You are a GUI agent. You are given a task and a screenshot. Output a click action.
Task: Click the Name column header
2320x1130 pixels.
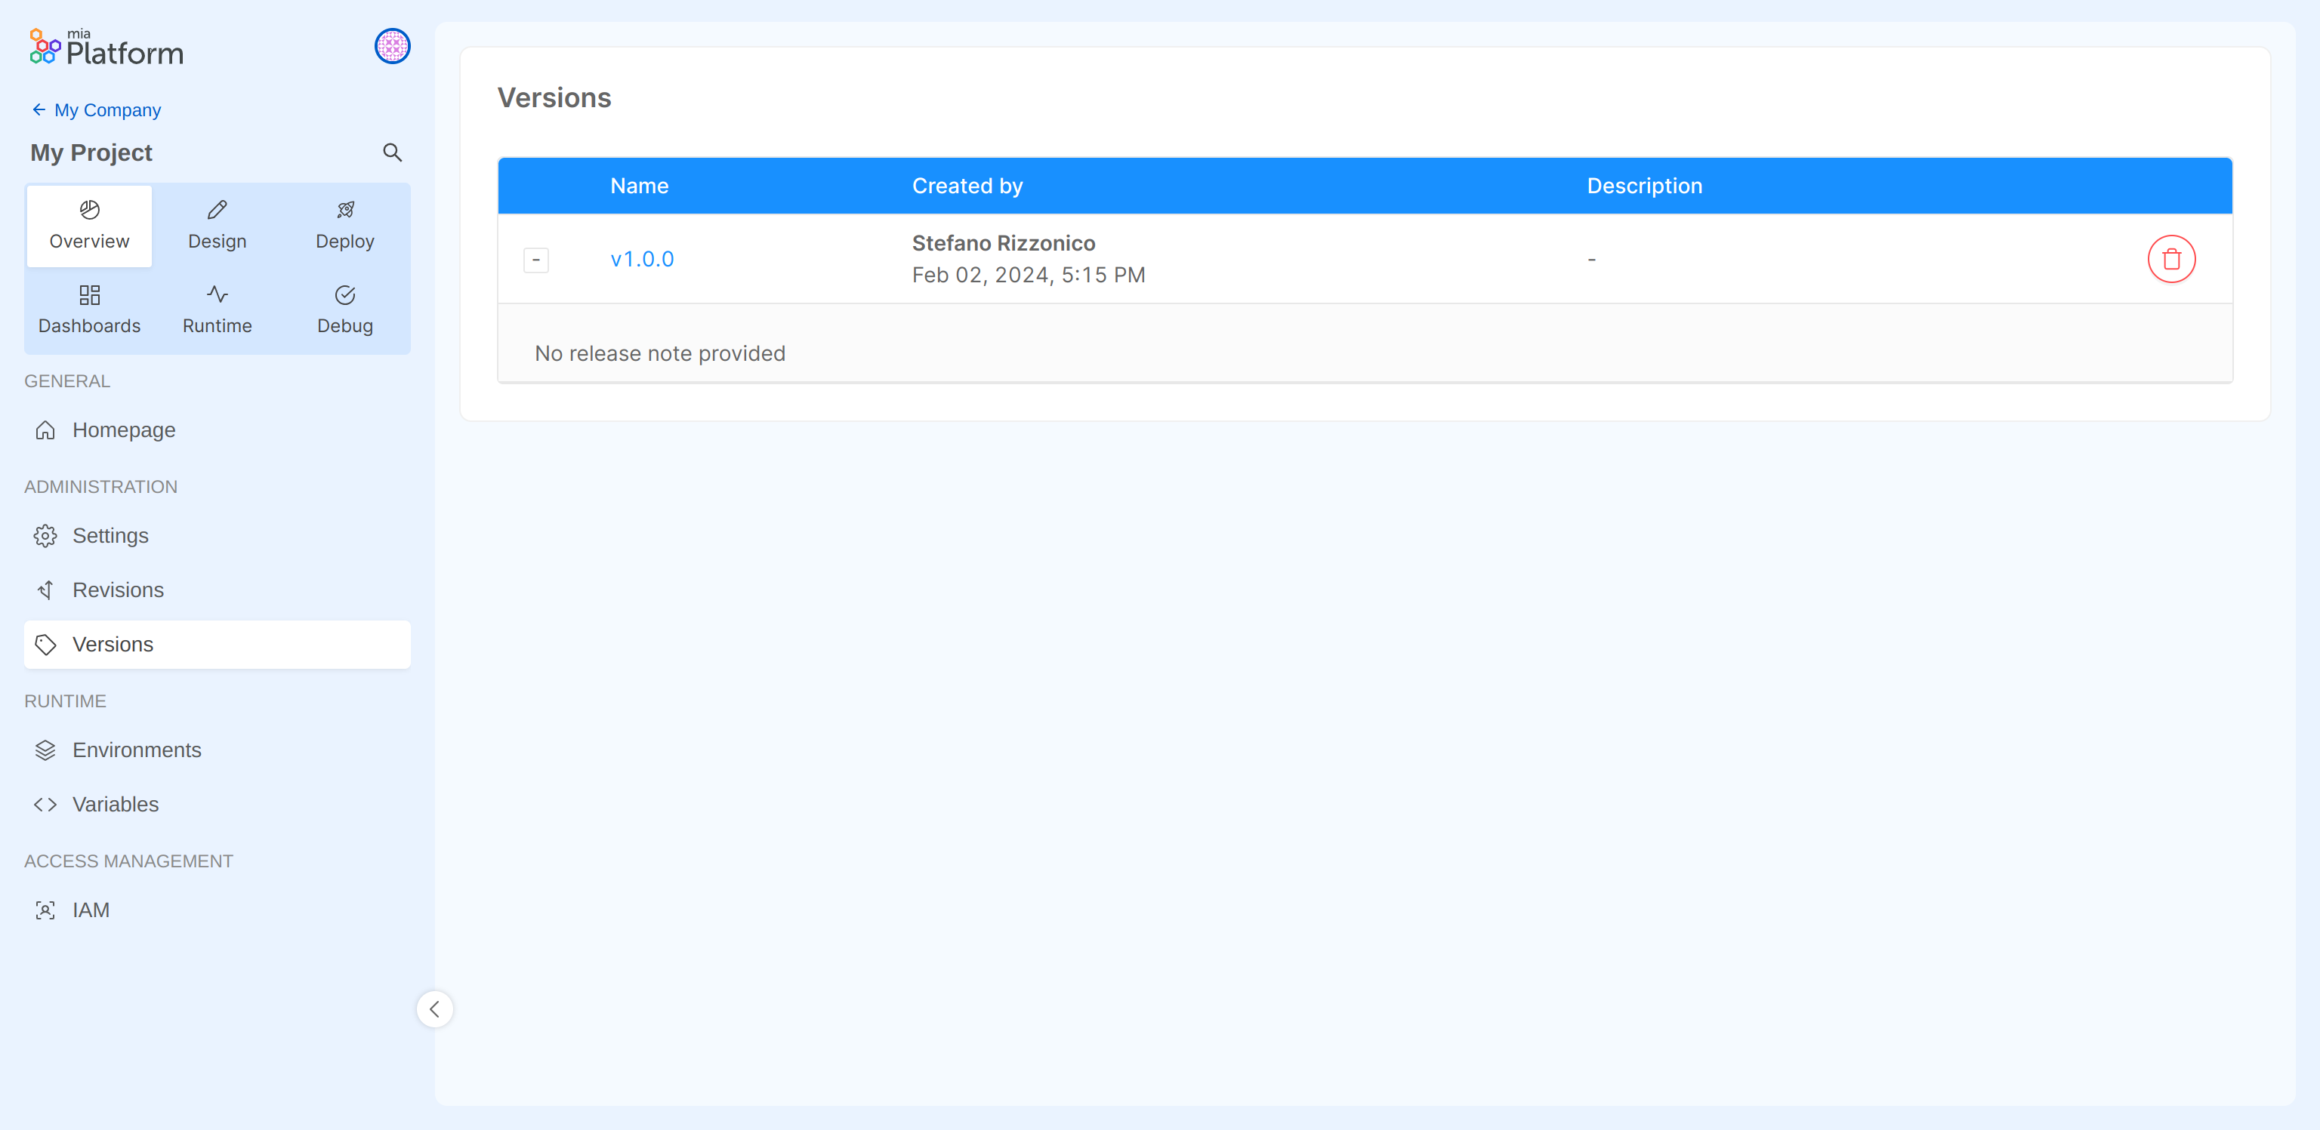coord(639,186)
